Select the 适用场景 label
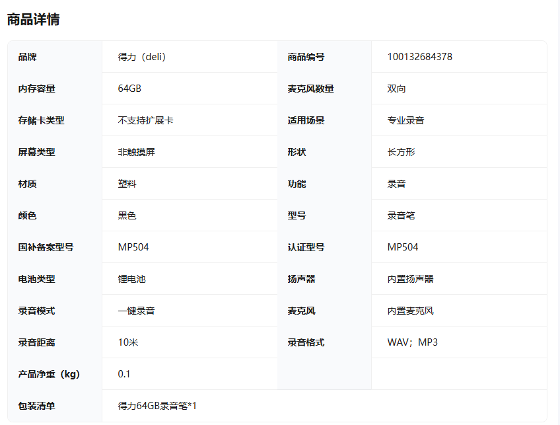Viewport: 560px width, 425px height. point(306,120)
